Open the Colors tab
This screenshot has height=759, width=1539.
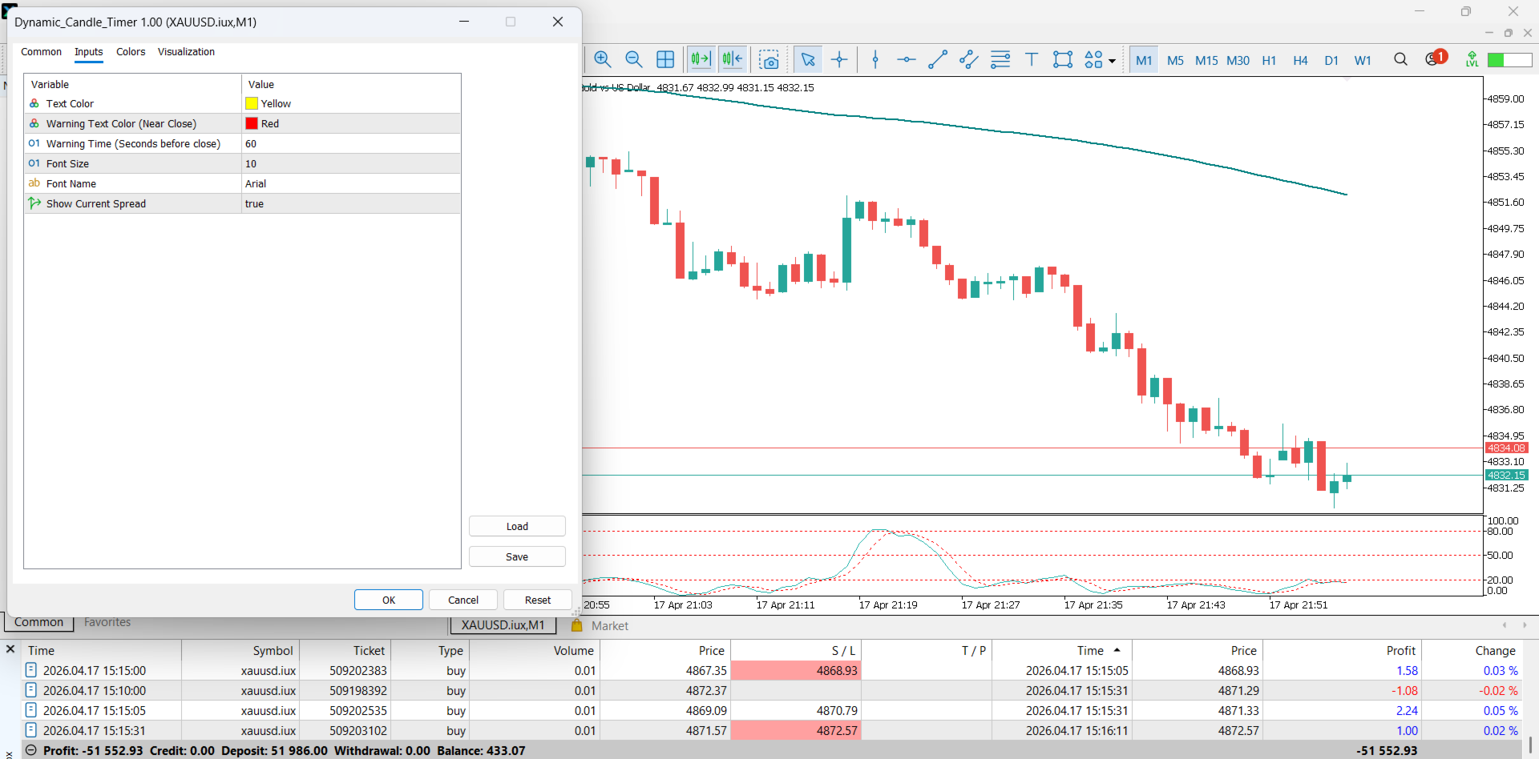131,52
